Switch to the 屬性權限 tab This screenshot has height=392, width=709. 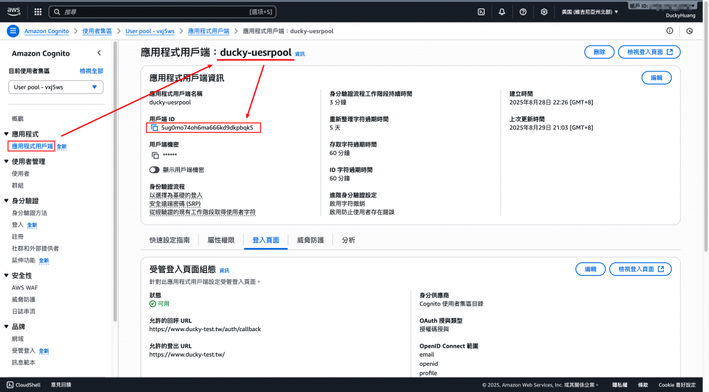(x=221, y=240)
